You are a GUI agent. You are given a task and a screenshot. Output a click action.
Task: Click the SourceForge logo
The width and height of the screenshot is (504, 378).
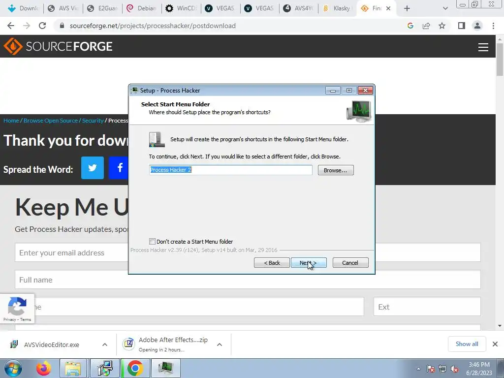[58, 46]
